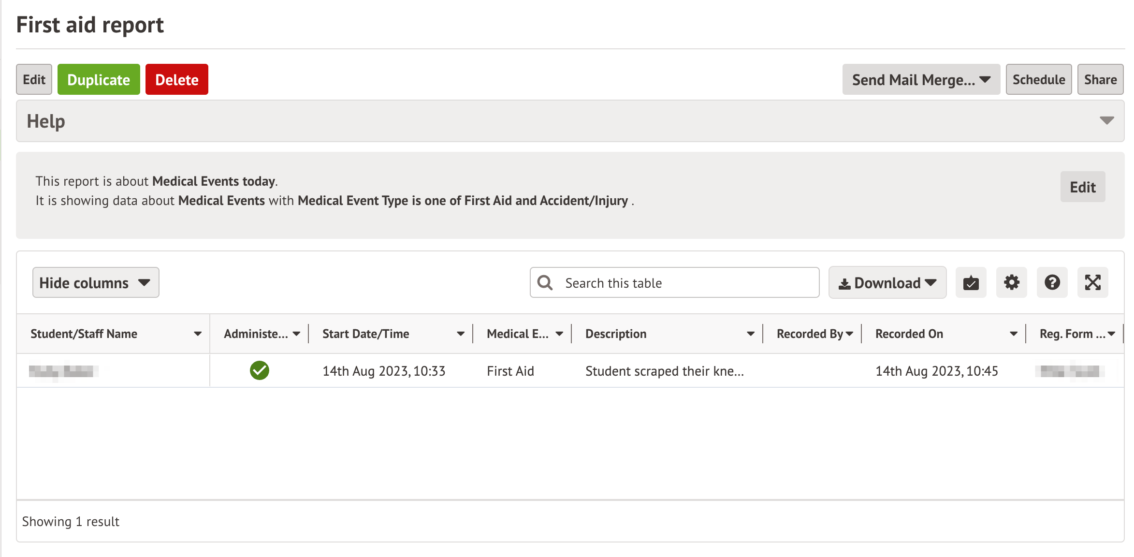1134x557 pixels.
Task: Expand the Help panel arrow
Action: click(1106, 120)
